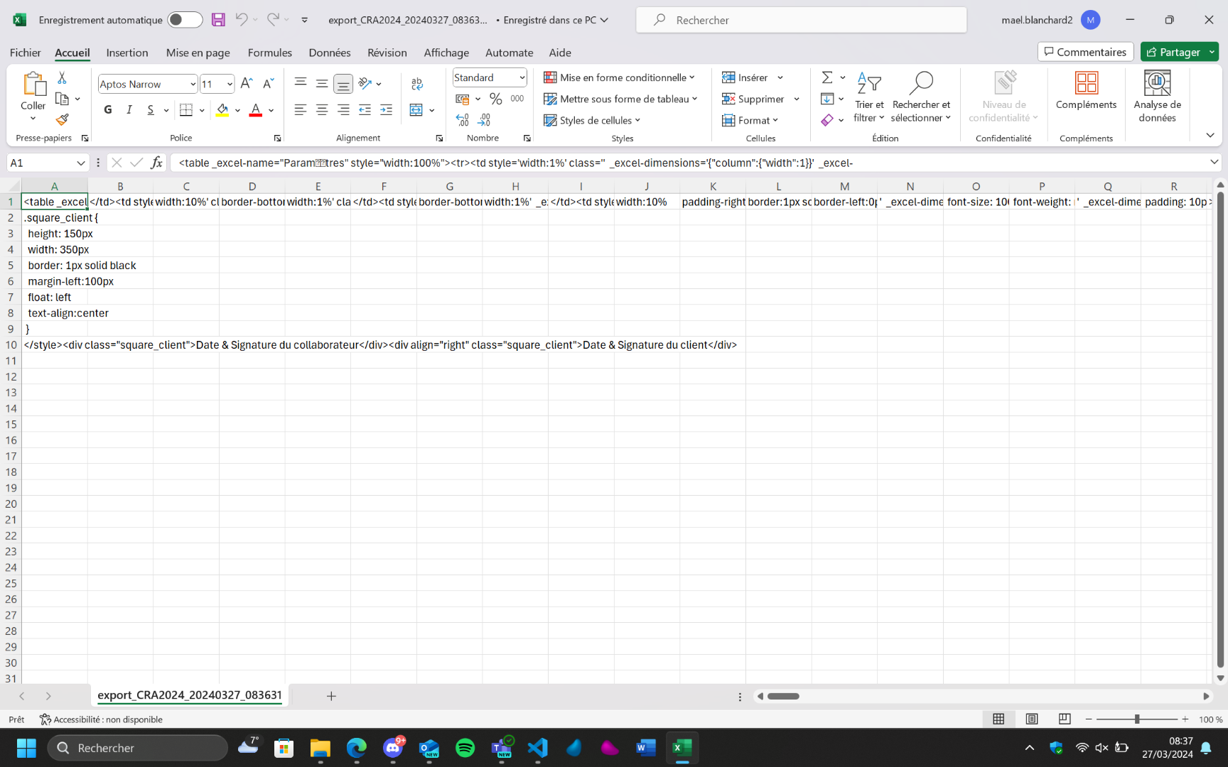Click the Cut scissors icon

(x=63, y=78)
